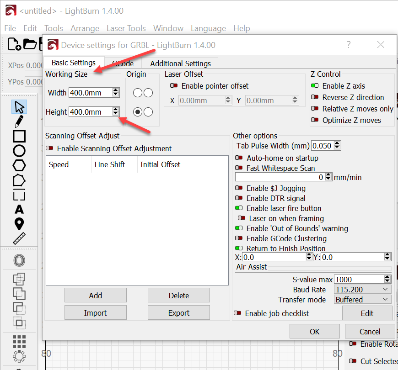The width and height of the screenshot is (398, 370).
Task: Toggle Enable job checklist
Action: pyautogui.click(x=237, y=313)
